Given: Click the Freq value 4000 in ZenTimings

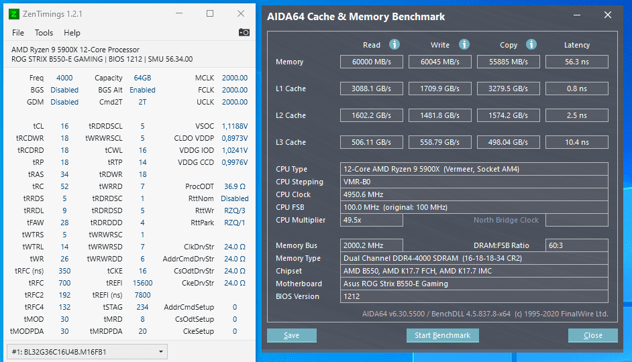Looking at the screenshot, I should point(64,78).
